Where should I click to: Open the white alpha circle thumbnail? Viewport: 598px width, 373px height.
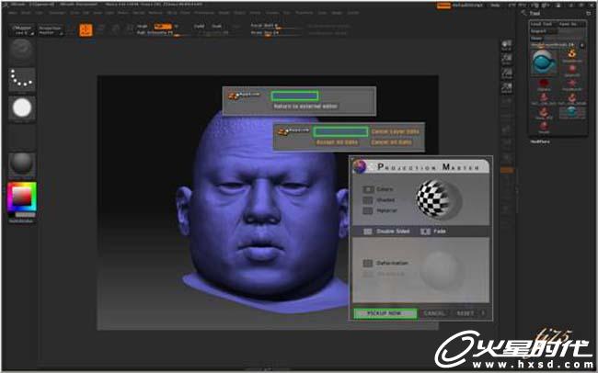22,107
